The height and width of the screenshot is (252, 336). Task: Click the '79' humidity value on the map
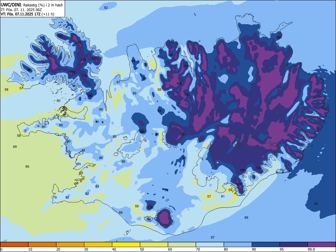[x=55, y=197]
